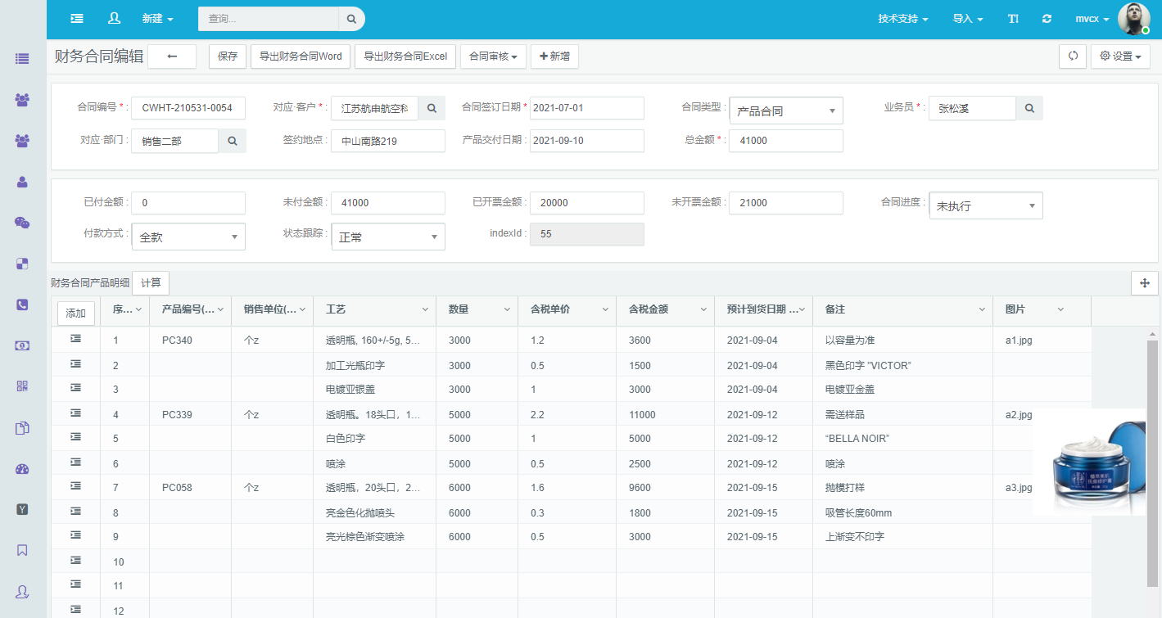The width and height of the screenshot is (1162, 618).
Task: Expand the 设置 settings dropdown
Action: point(1120,56)
